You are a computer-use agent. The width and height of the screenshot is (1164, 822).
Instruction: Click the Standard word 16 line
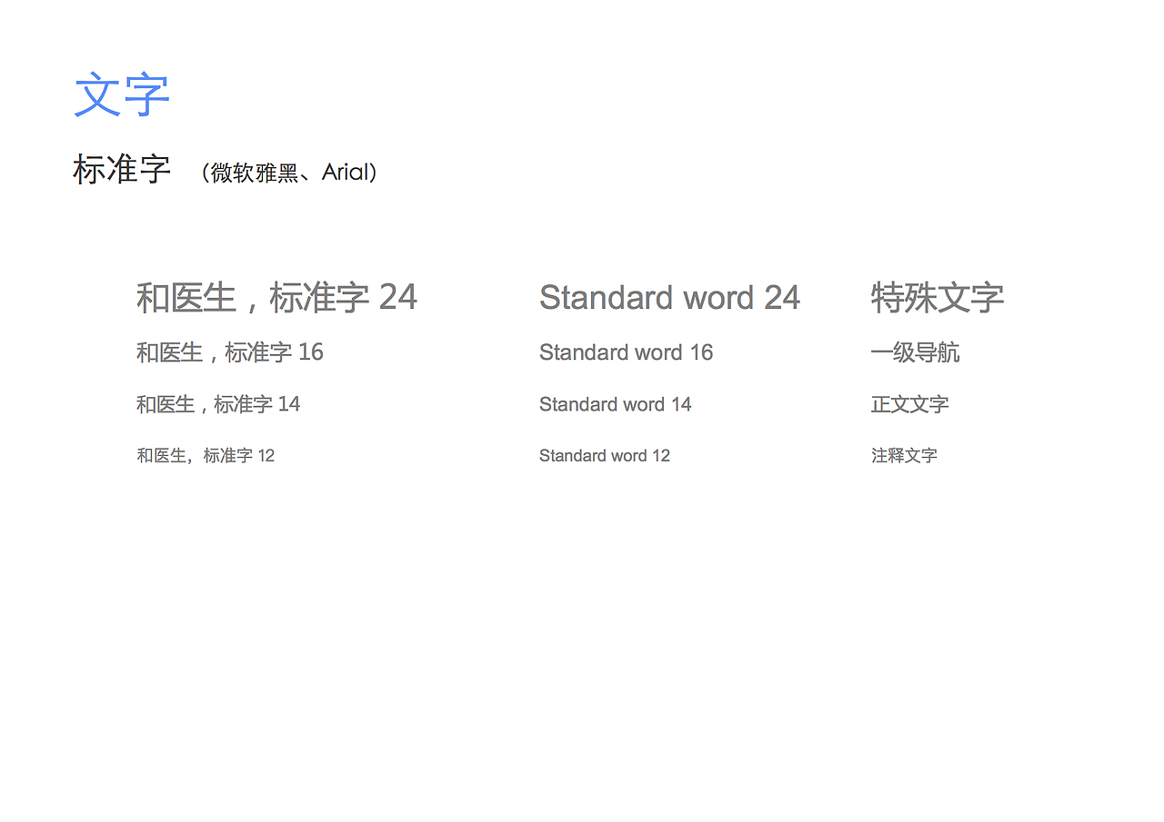pyautogui.click(x=626, y=352)
